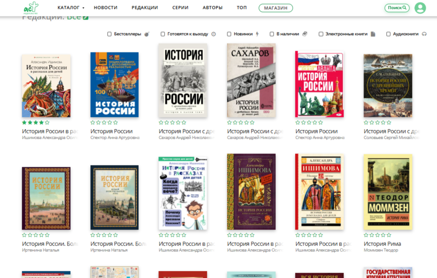This screenshot has width=437, height=278.
Task: Open the grey Сахаров История России cover
Action: (251, 80)
